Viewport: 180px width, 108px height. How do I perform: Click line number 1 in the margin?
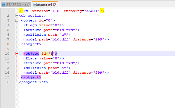click(8, 11)
